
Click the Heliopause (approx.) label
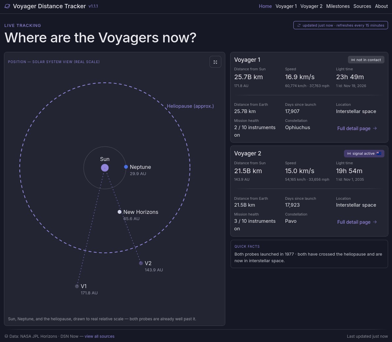[x=190, y=106]
